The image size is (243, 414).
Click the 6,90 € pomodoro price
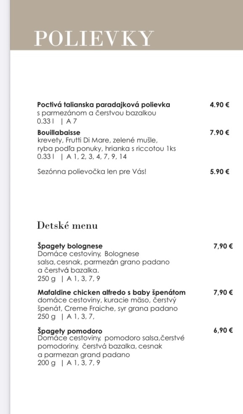(223, 331)
